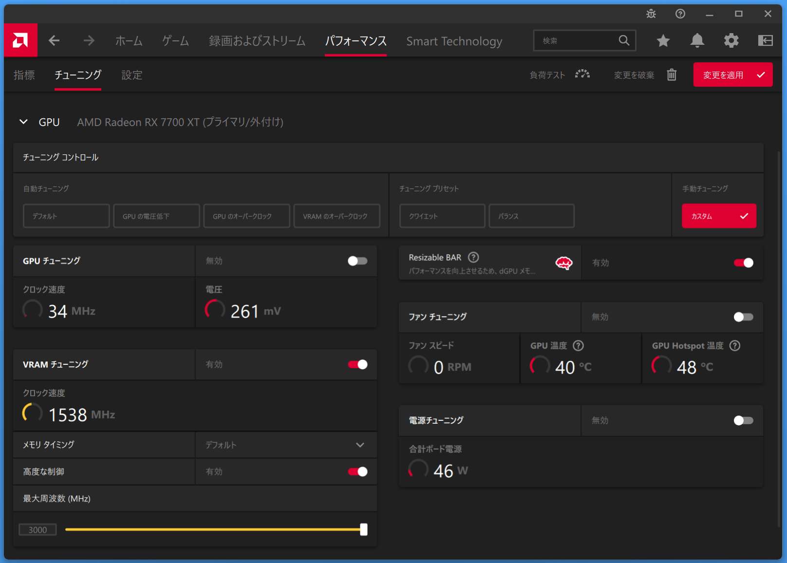This screenshot has height=563, width=787.
Task: Toggle 高度な制御 switch
Action: pyautogui.click(x=357, y=471)
